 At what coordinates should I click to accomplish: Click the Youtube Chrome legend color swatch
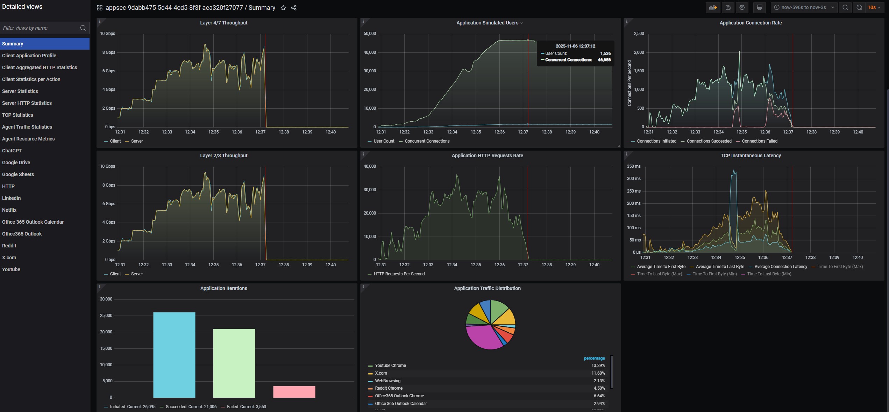[x=370, y=366]
